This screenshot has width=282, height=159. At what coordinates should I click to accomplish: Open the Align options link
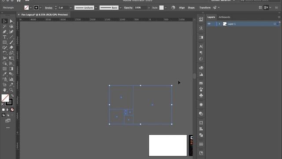coord(182,8)
